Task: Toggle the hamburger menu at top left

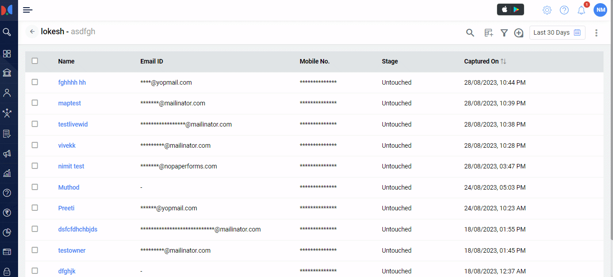Action: [28, 10]
